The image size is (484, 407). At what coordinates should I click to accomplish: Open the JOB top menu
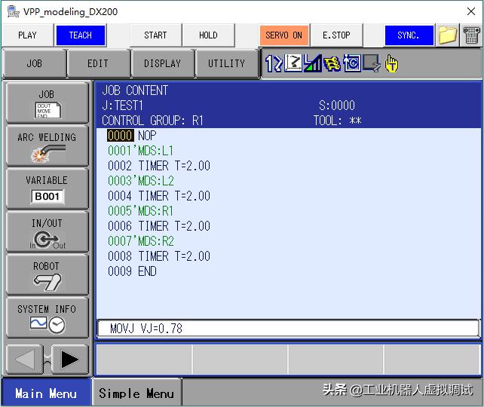(34, 63)
